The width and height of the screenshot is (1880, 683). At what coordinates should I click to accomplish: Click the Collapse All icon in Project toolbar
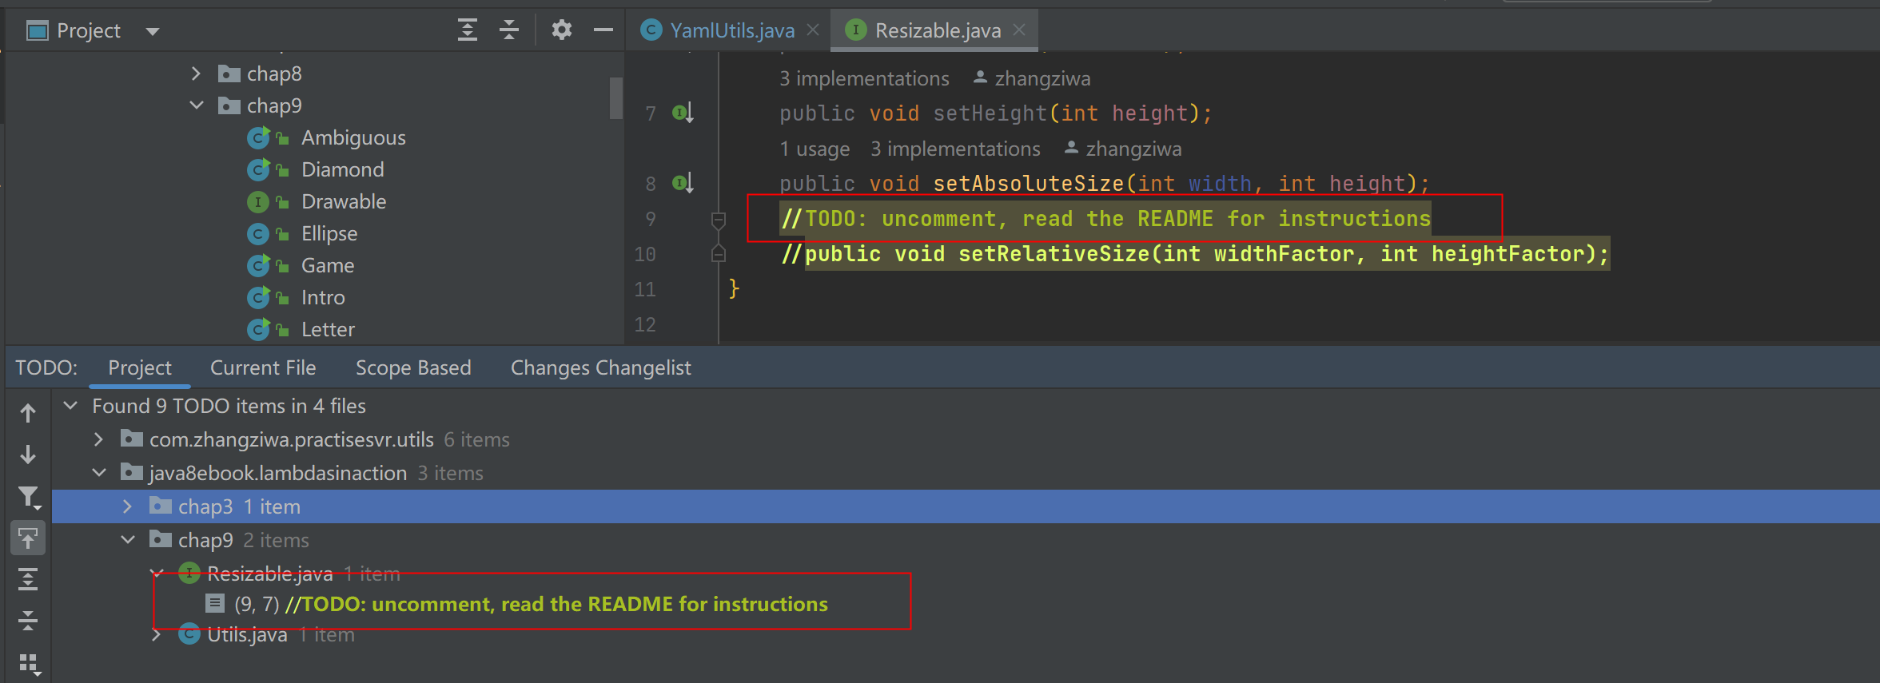pyautogui.click(x=509, y=31)
